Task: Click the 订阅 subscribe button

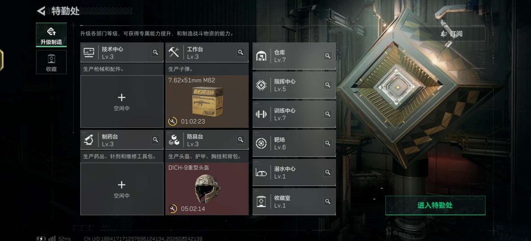Action: pyautogui.click(x=452, y=34)
